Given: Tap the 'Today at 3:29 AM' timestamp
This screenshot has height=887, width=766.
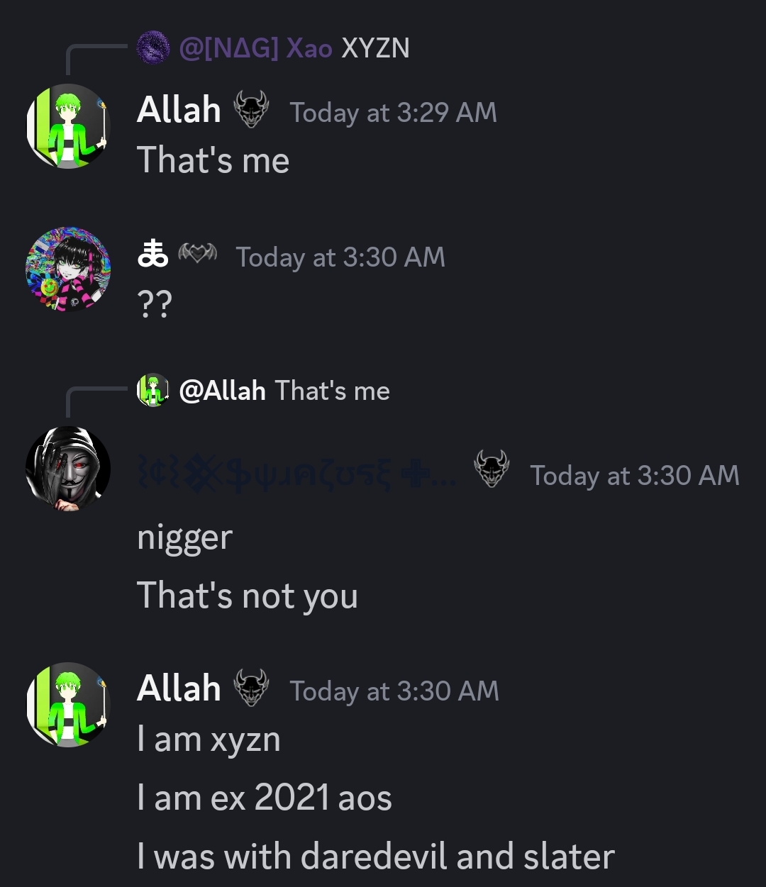Looking at the screenshot, I should tap(394, 113).
